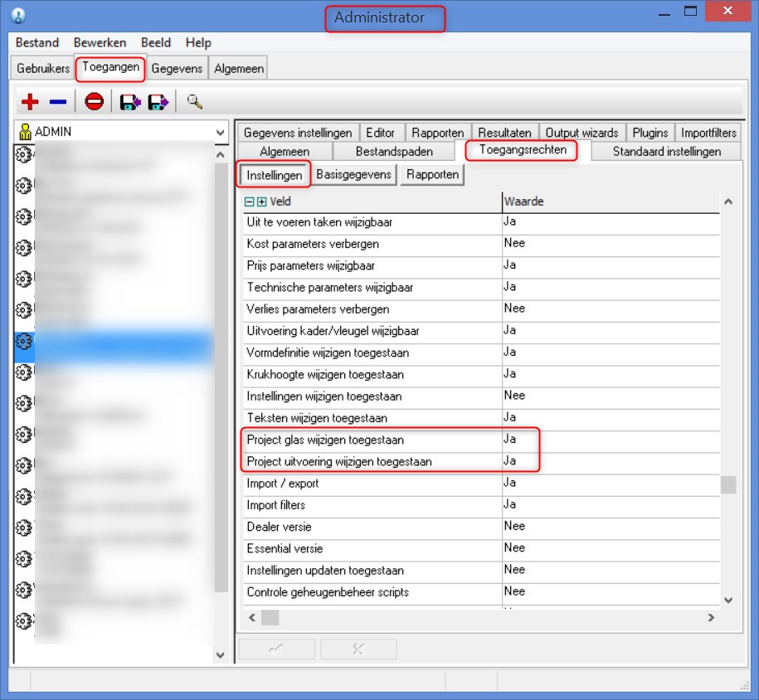Open the Bestand menu
The width and height of the screenshot is (759, 700).
pyautogui.click(x=37, y=42)
